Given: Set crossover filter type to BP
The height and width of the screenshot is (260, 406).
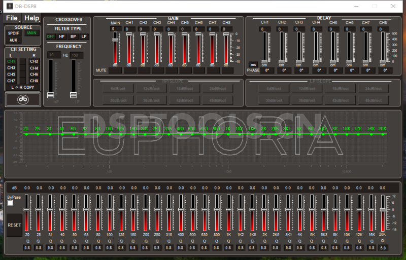Looking at the screenshot, I should coord(73,36).
